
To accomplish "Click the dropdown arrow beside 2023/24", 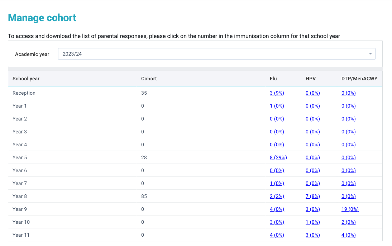I will (x=370, y=54).
